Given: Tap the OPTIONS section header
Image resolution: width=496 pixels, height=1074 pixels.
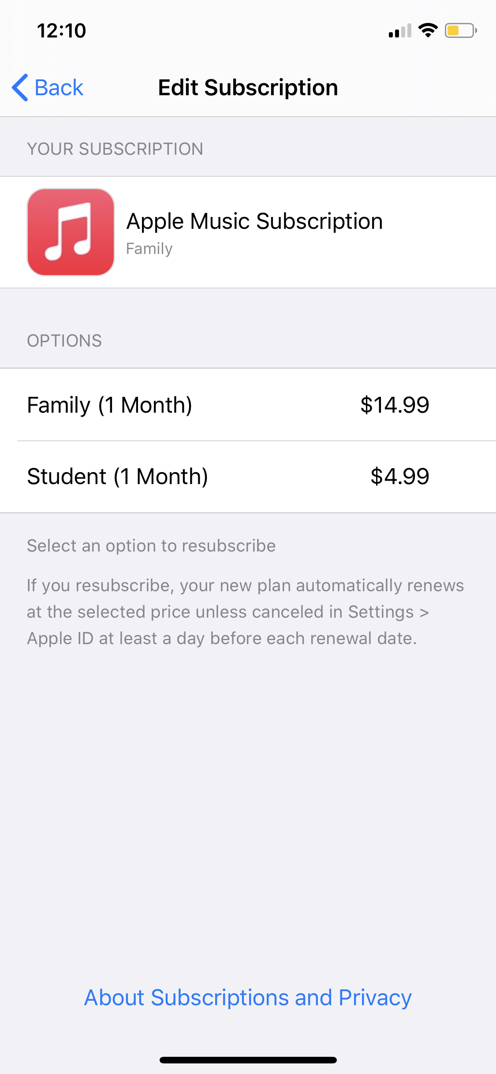Looking at the screenshot, I should point(64,341).
